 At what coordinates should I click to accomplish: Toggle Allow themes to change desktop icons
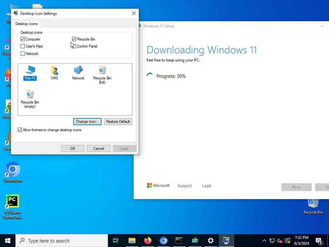coord(20,130)
